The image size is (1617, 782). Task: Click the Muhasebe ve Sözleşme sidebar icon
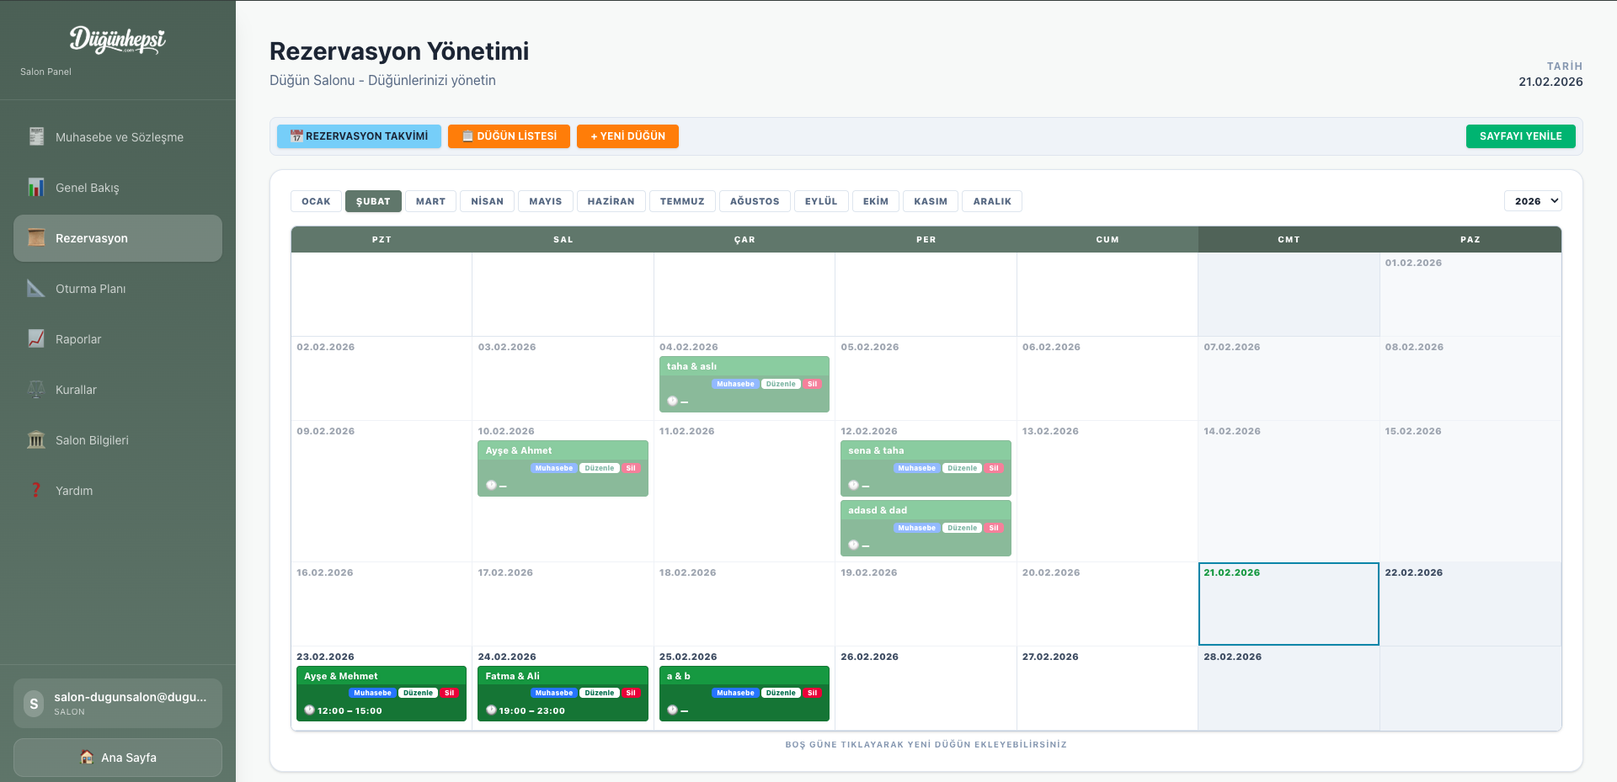[x=36, y=136]
